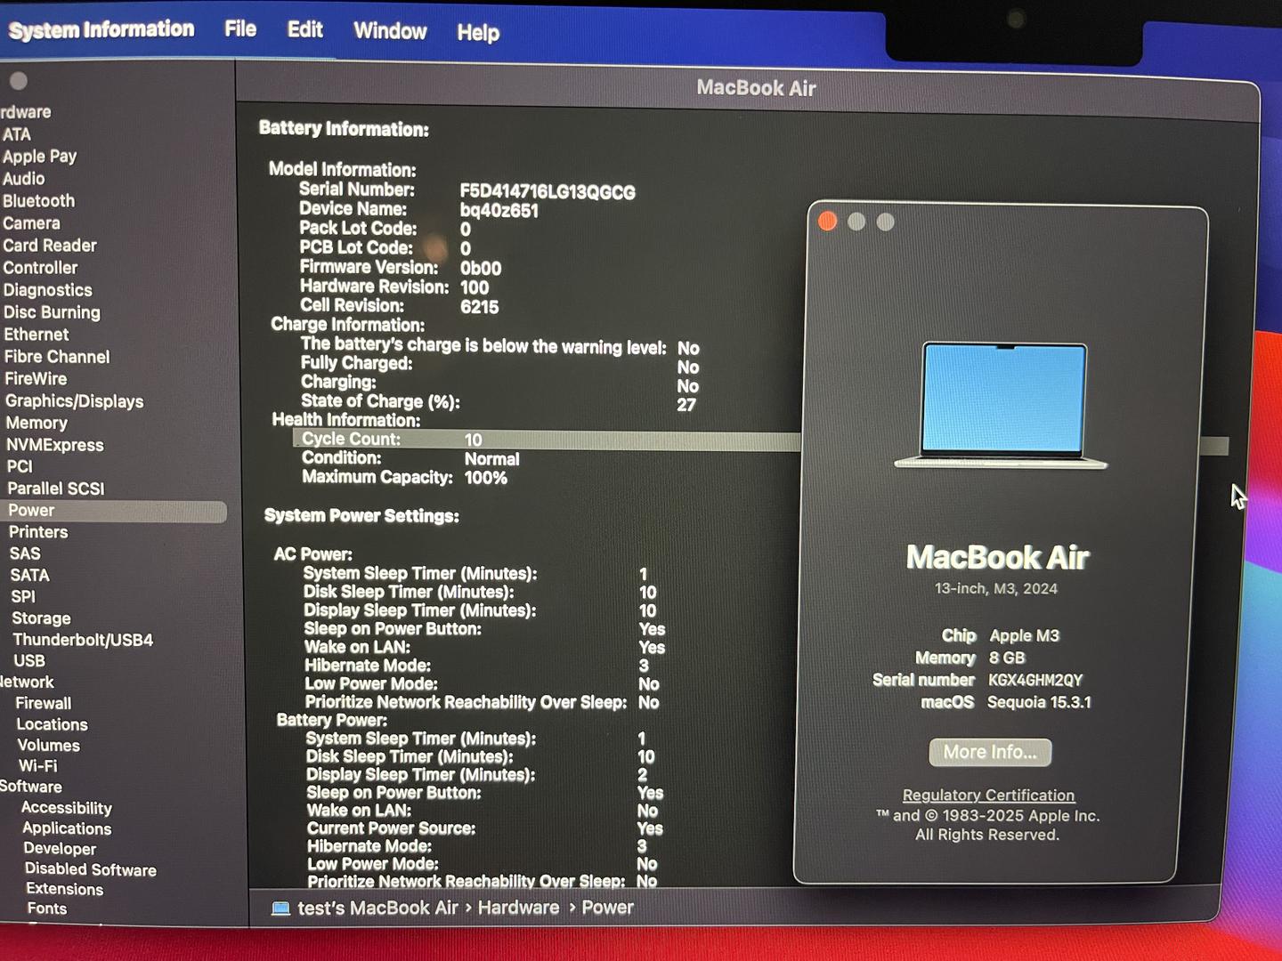Select Disc Burning in the sidebar

tap(53, 312)
